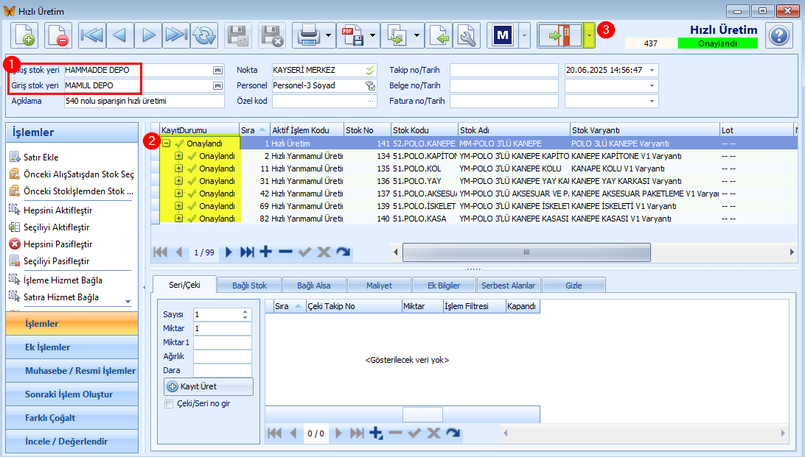Open the yellow dropdown arrow beside exit icon
Screen dimensions: 805x457
(590, 35)
